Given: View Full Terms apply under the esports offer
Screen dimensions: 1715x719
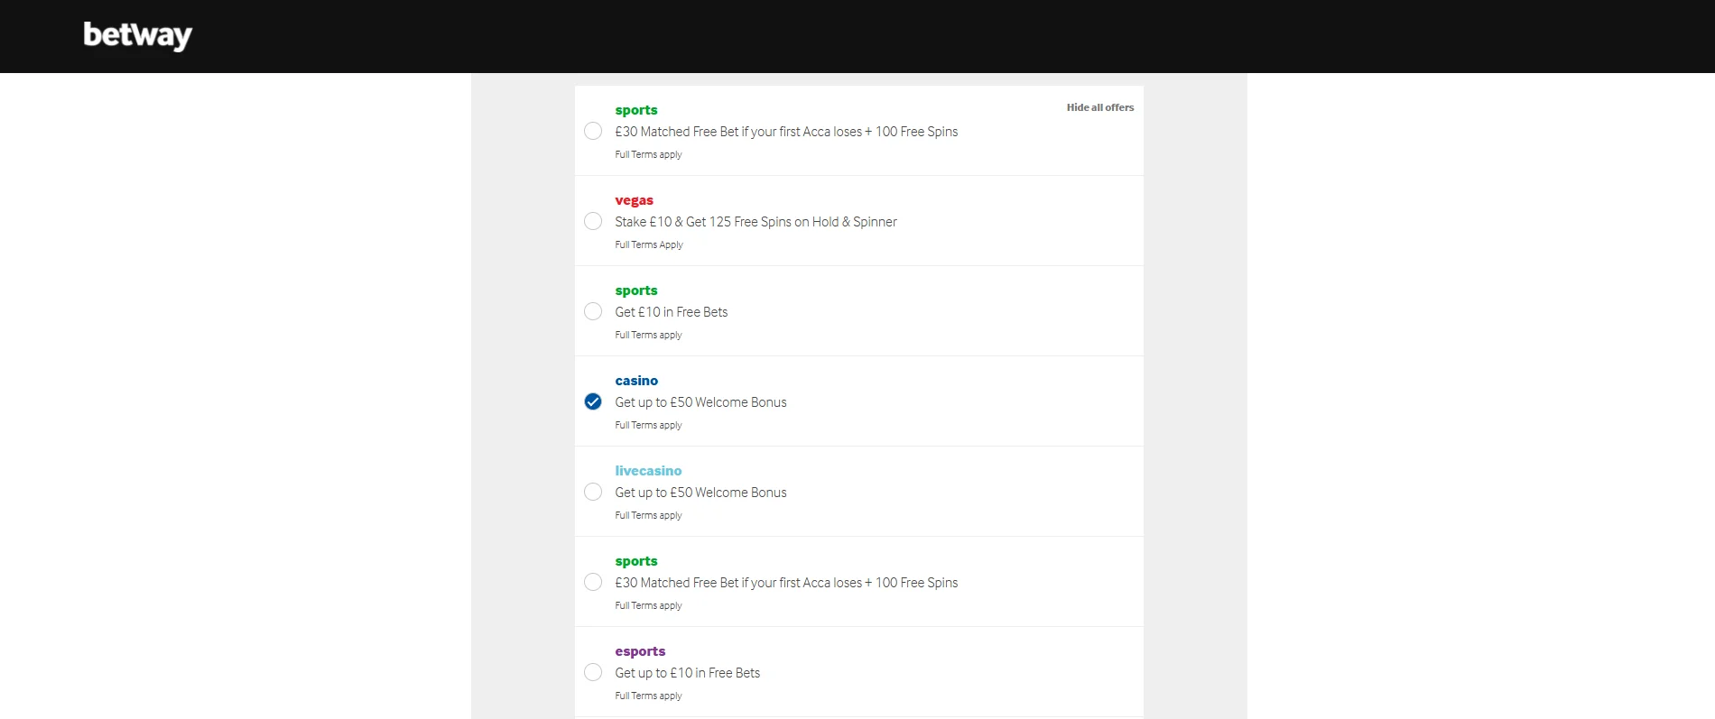Looking at the screenshot, I should pyautogui.click(x=648, y=696).
